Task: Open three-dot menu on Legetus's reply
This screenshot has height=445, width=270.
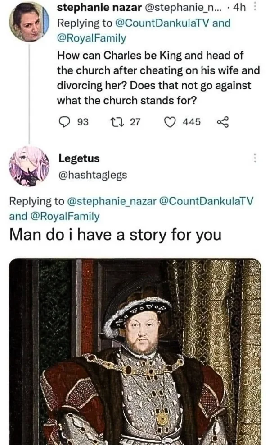Action: point(255,158)
